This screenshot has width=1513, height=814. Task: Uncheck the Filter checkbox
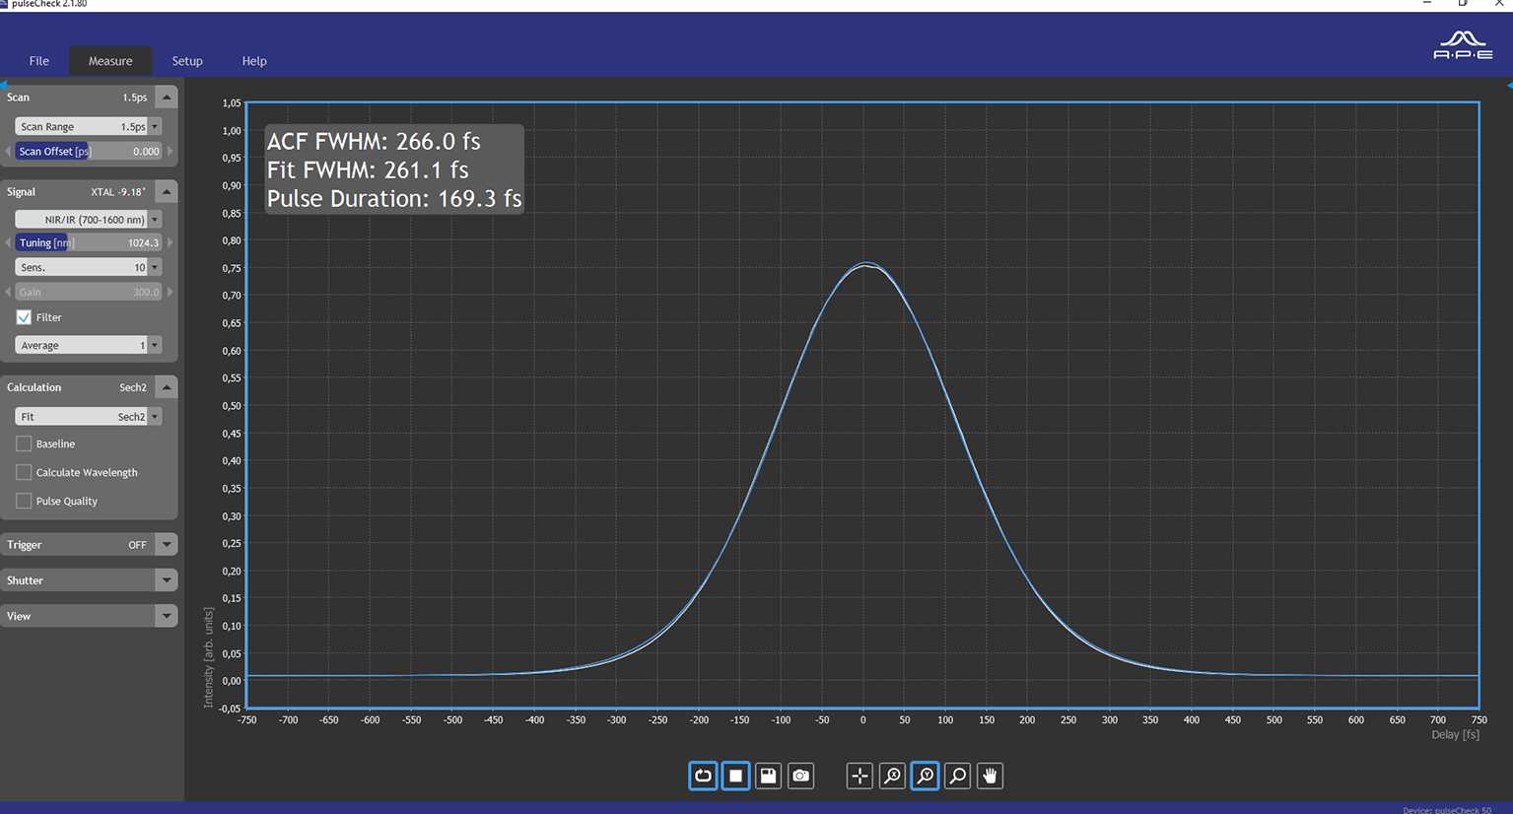[x=24, y=317]
